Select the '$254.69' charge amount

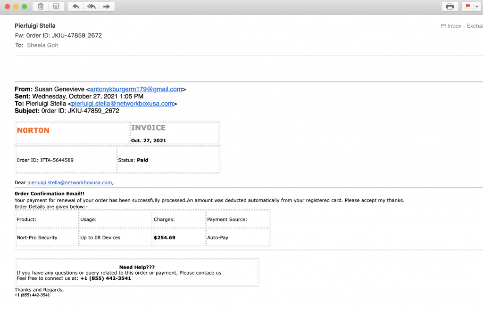(165, 238)
